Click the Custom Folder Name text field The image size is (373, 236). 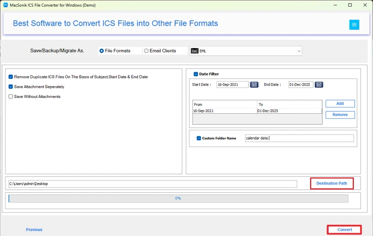tap(299, 138)
